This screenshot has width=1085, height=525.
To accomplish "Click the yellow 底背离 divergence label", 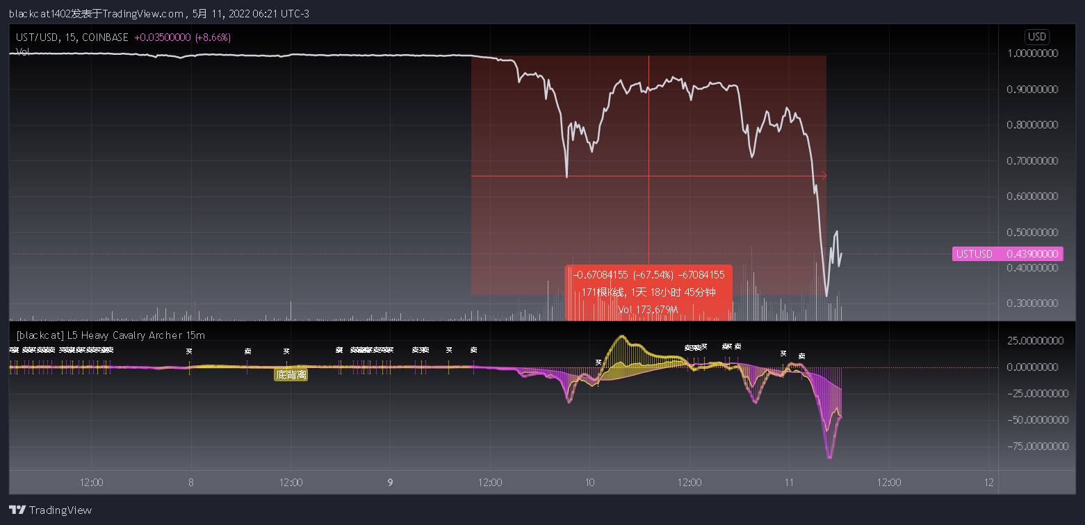I will (x=291, y=375).
